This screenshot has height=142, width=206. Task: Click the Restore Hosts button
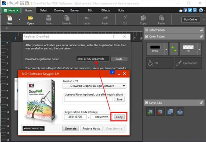point(91,129)
